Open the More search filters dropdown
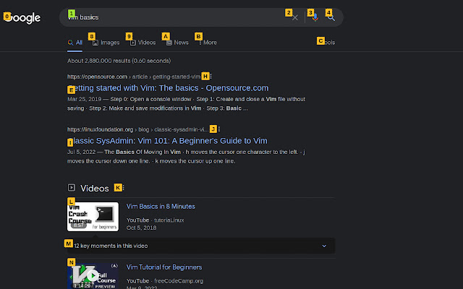The height and width of the screenshot is (289, 463). (206, 43)
